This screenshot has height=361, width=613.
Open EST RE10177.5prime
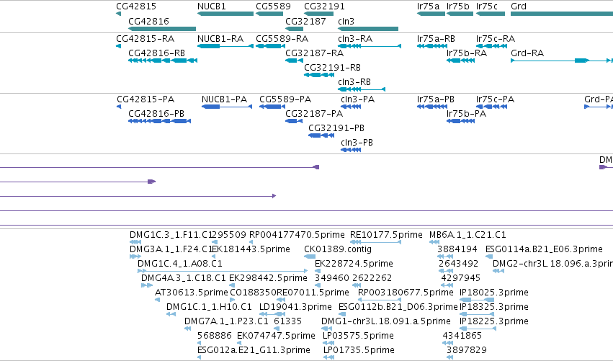pyautogui.click(x=386, y=235)
